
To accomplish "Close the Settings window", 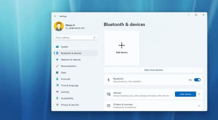I will [204, 15].
